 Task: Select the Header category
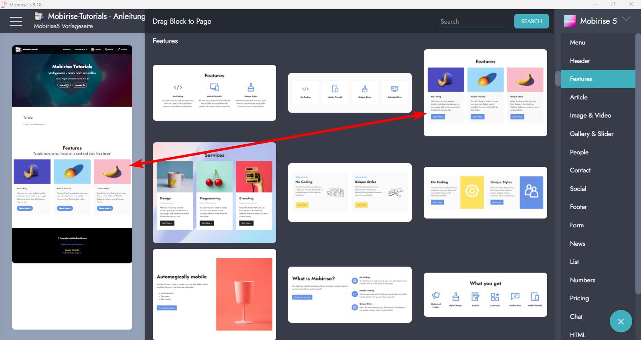tap(580, 61)
